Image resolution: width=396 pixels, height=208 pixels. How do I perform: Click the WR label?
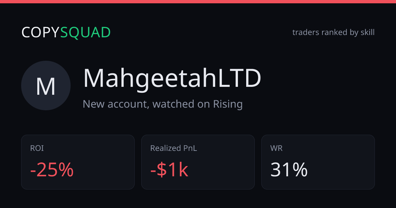276,149
